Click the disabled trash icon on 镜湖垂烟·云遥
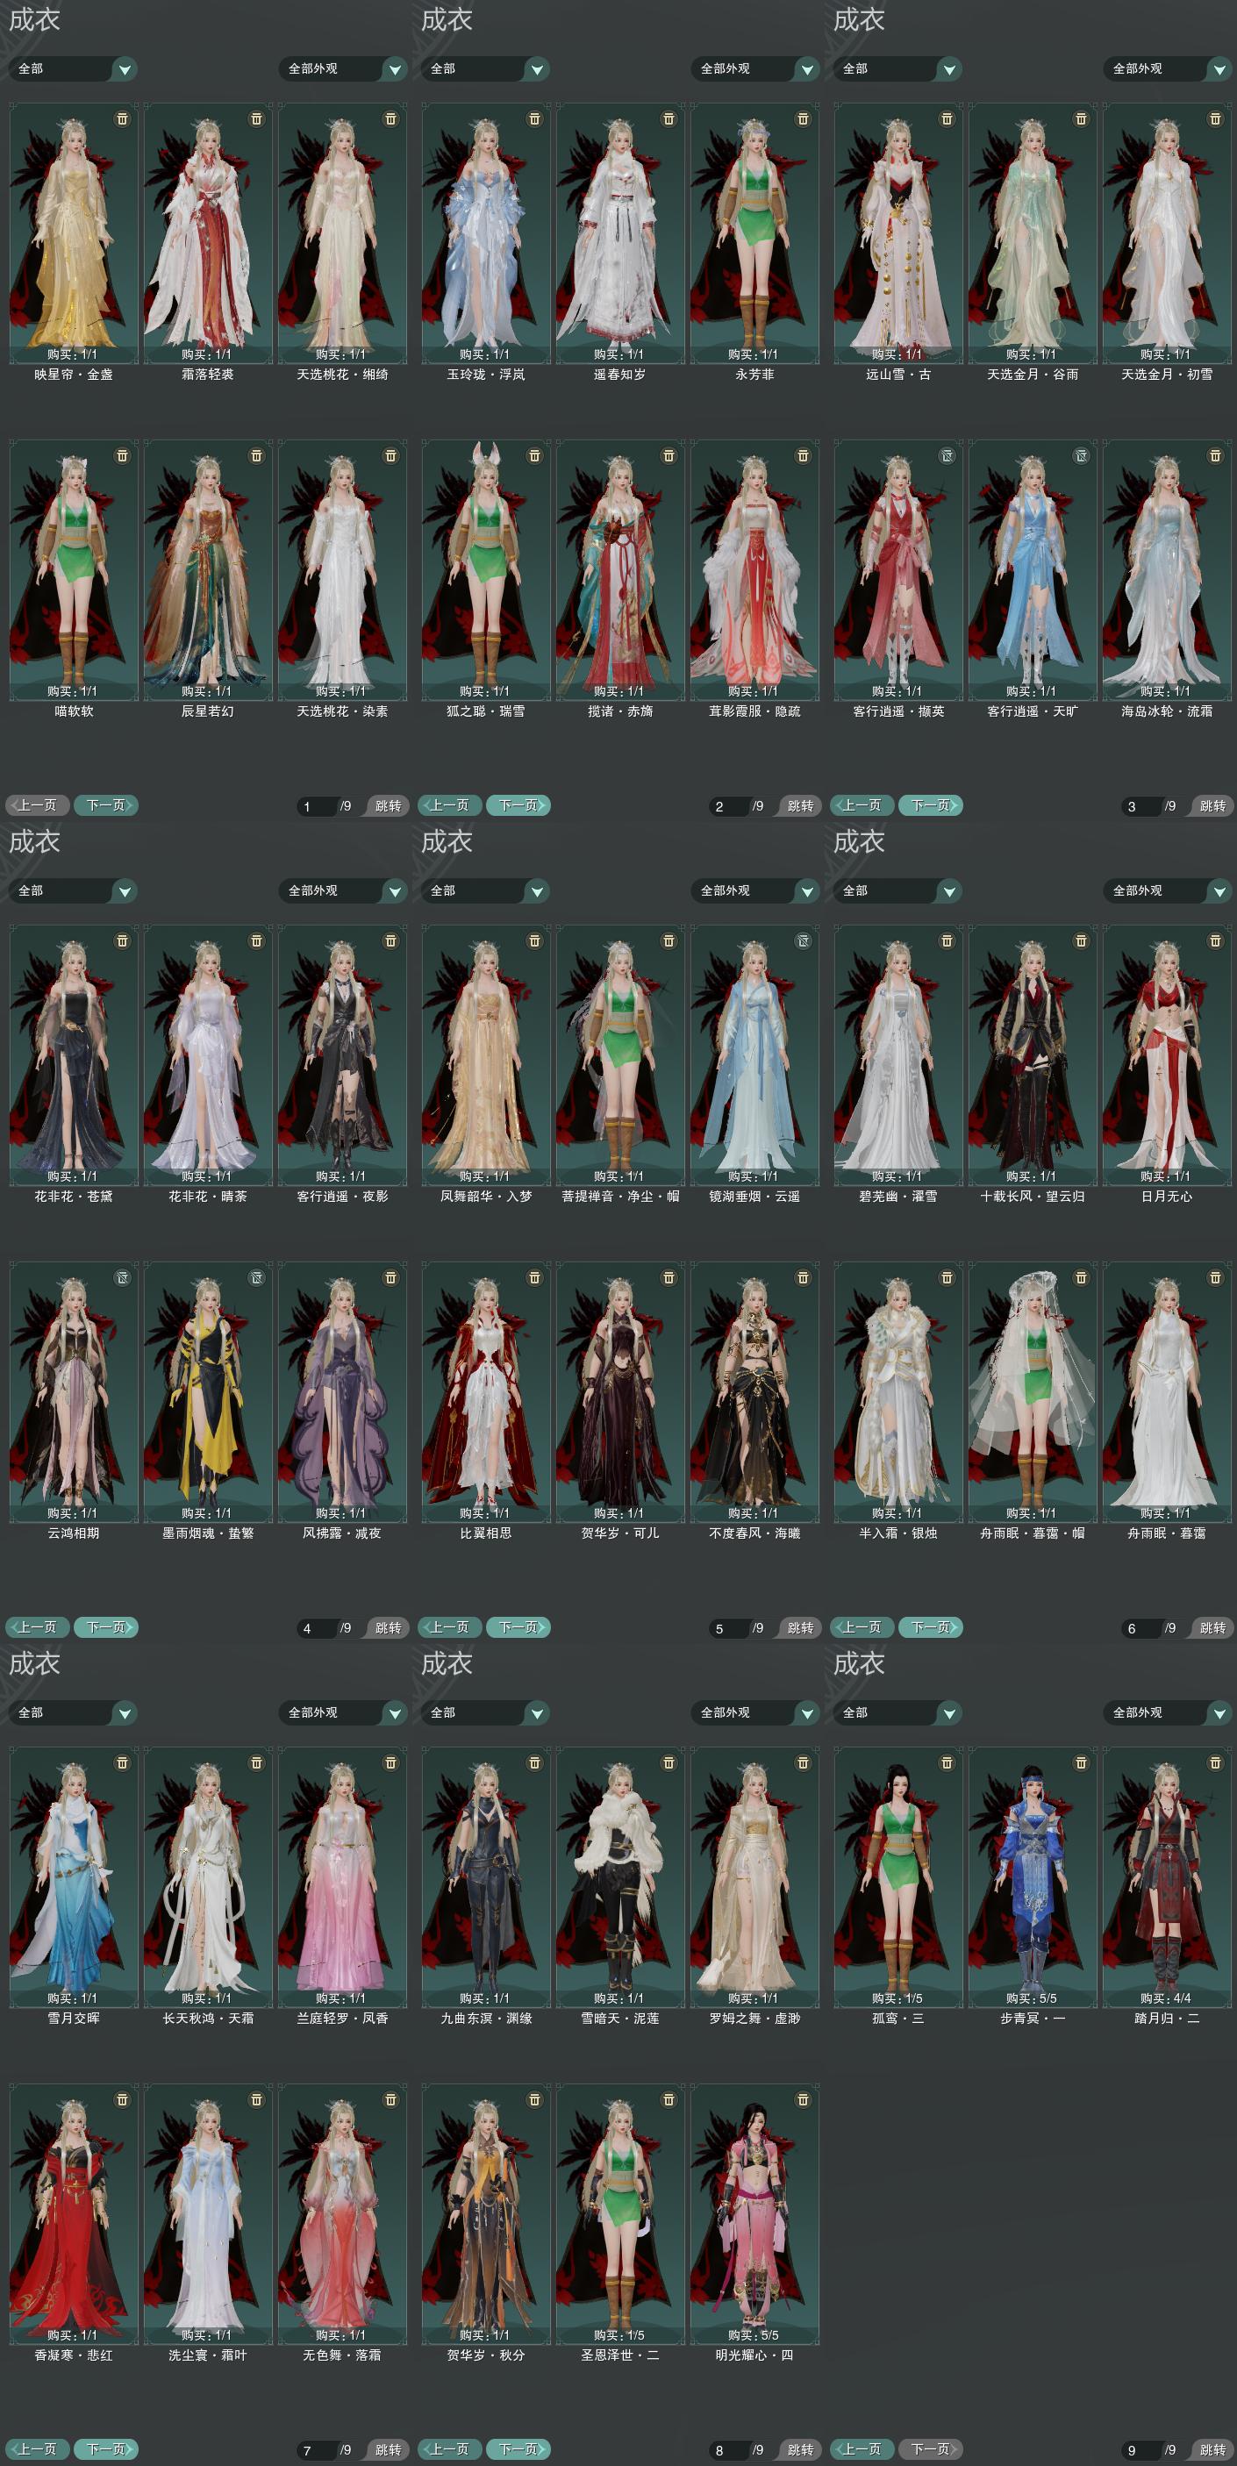The height and width of the screenshot is (2466, 1237). pyautogui.click(x=803, y=941)
